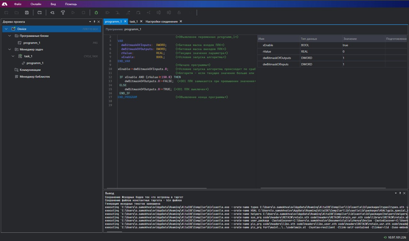Click the IP address 10.97.101.226

coord(397,237)
